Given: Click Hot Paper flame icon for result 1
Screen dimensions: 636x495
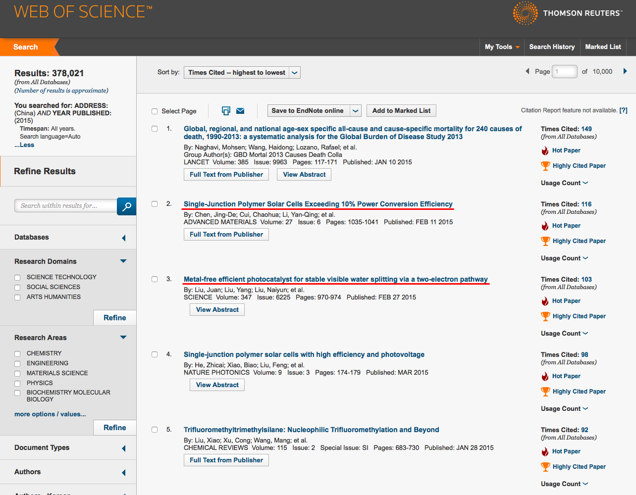Looking at the screenshot, I should [545, 150].
